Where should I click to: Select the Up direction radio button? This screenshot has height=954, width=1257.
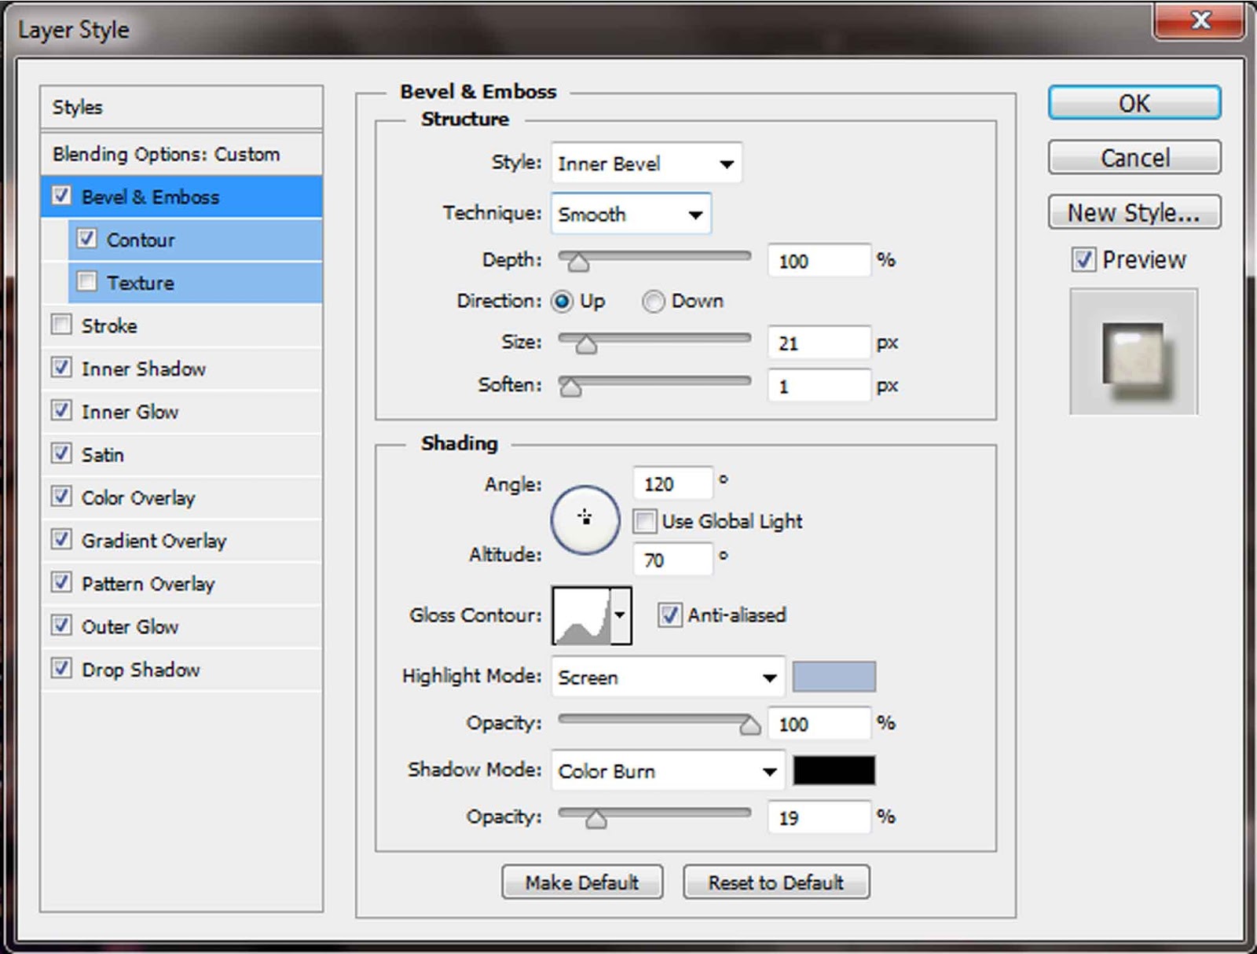point(563,301)
